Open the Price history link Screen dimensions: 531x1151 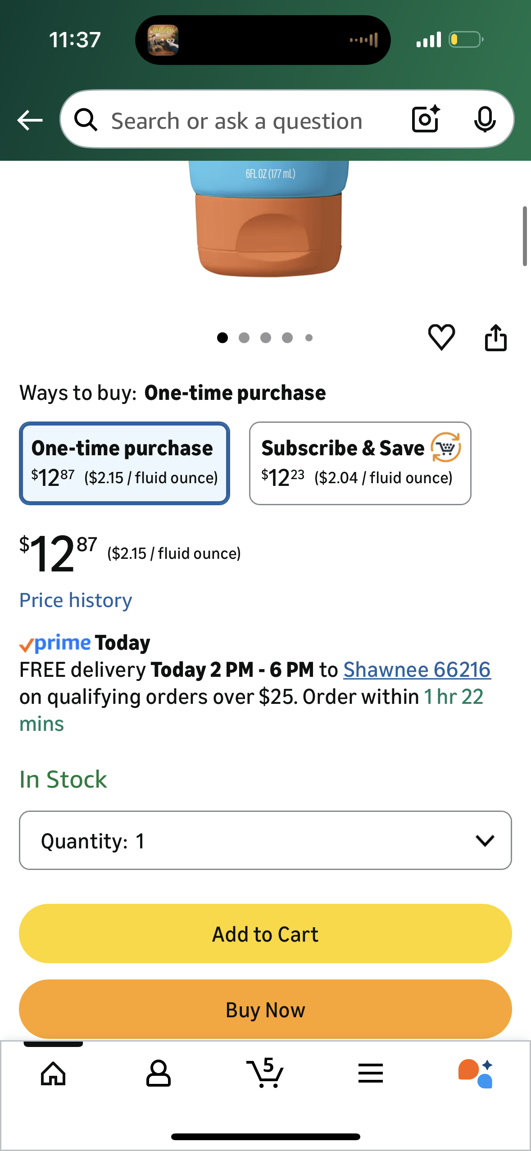76,600
